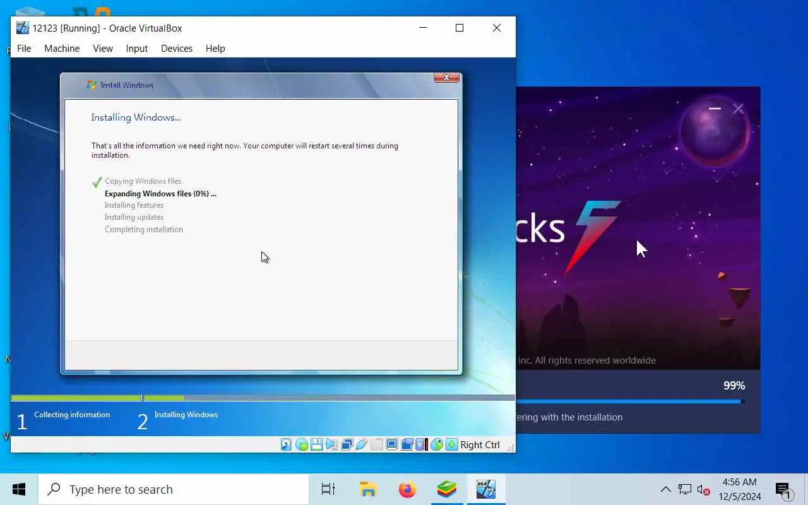Click the 'Type here to search' box
Screen dimensions: 808x505
pyautogui.click(x=174, y=489)
